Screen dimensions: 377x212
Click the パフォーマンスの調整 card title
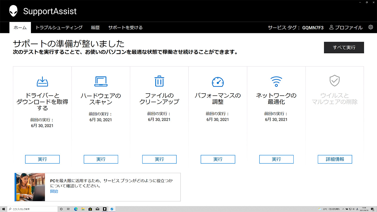[x=218, y=99]
